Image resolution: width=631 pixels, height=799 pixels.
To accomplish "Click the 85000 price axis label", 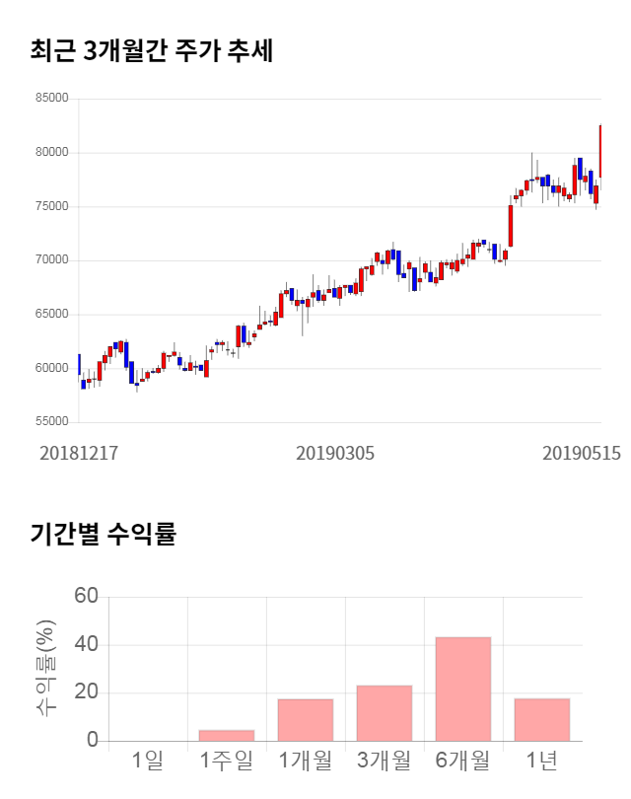I will click(x=51, y=99).
